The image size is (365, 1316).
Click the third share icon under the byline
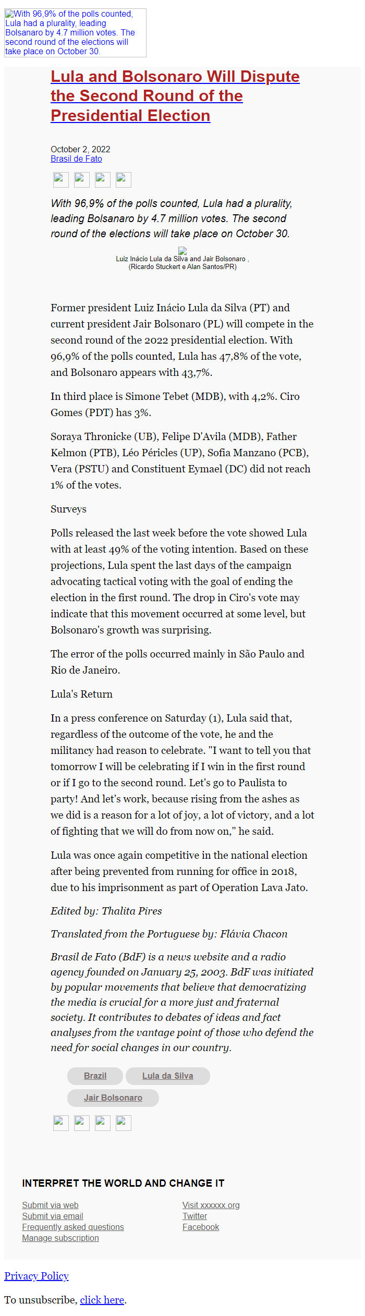pyautogui.click(x=103, y=179)
